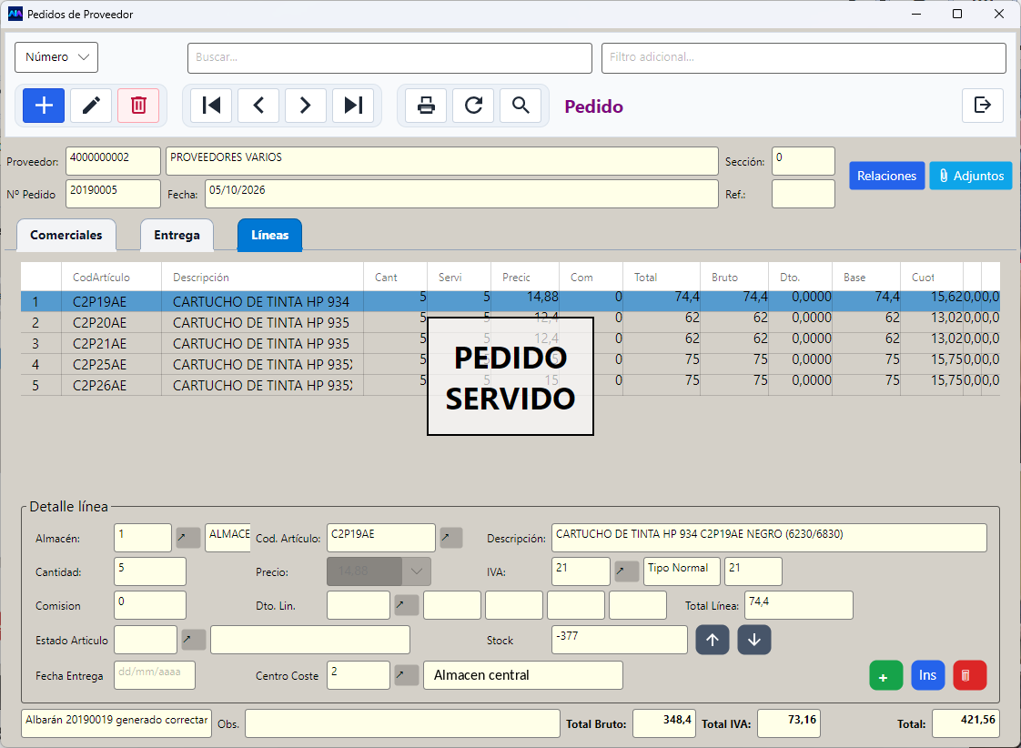This screenshot has height=748, width=1021.
Task: Click the Fecha date field
Action: [461, 194]
